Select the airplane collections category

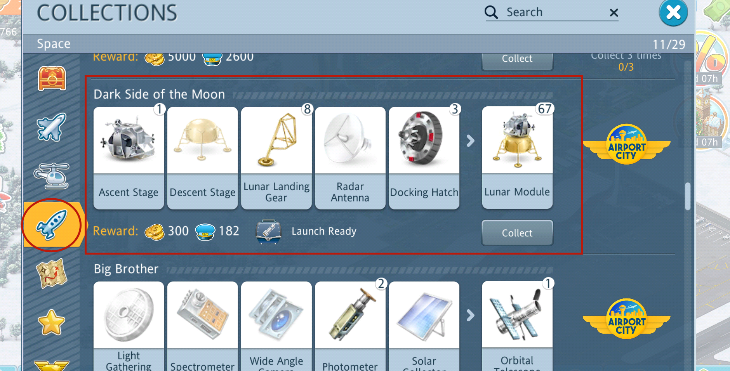coord(51,127)
